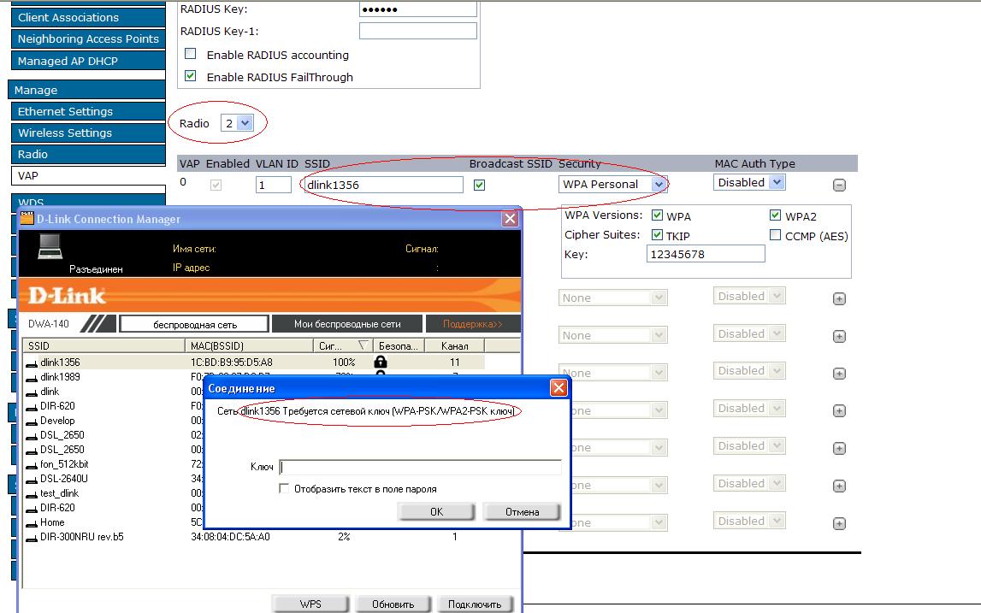Check the show password text option
The width and height of the screenshot is (981, 613).
284,489
